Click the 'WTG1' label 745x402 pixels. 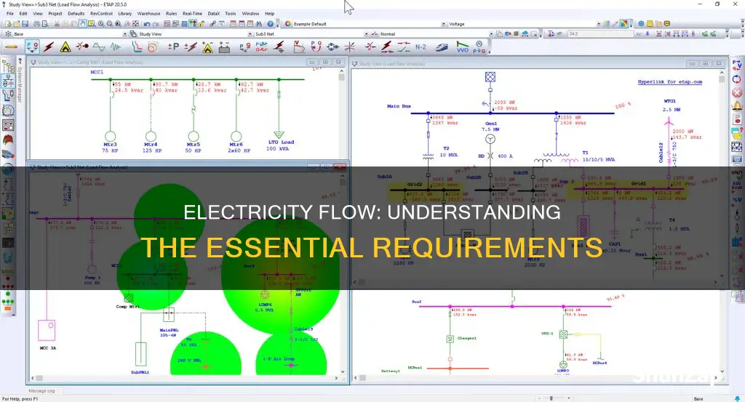pos(670,101)
